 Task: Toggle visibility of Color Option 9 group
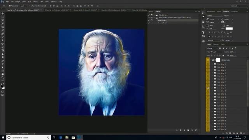[208, 88]
